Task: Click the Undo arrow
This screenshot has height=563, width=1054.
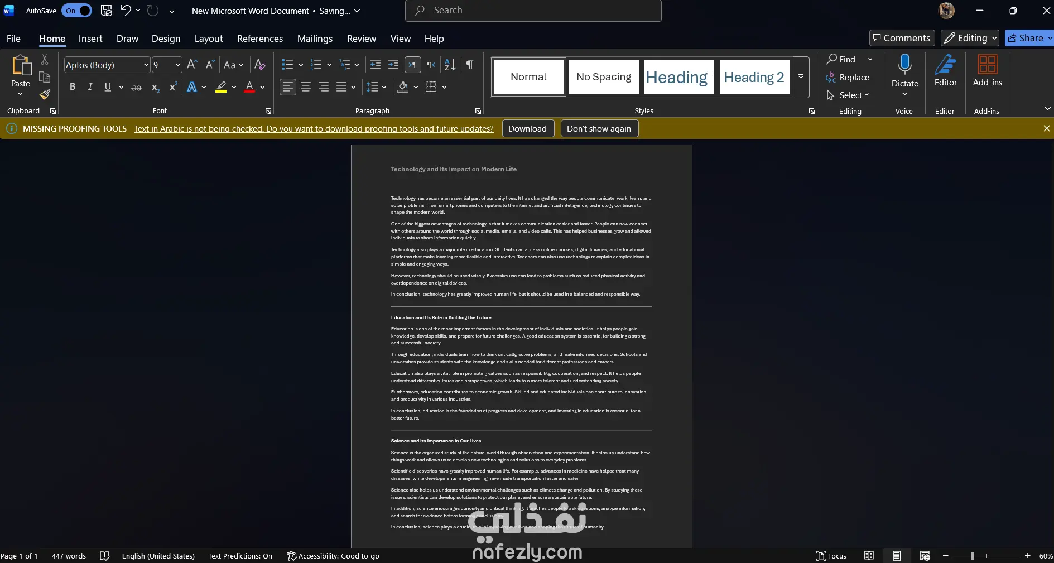Action: (x=126, y=10)
